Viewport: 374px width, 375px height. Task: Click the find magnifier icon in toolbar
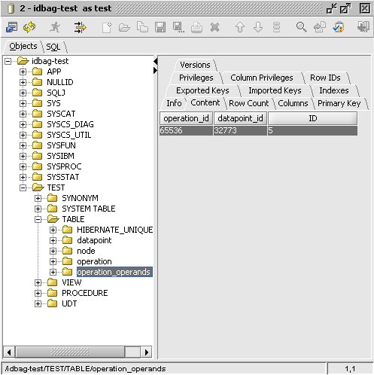[301, 27]
